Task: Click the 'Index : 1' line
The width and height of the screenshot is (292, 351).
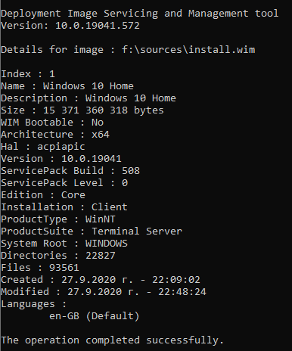Action: click(28, 74)
